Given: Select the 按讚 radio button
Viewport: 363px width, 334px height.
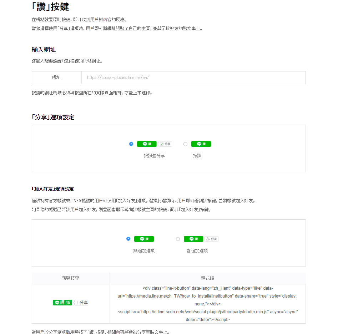Looking at the screenshot, I should click(185, 144).
